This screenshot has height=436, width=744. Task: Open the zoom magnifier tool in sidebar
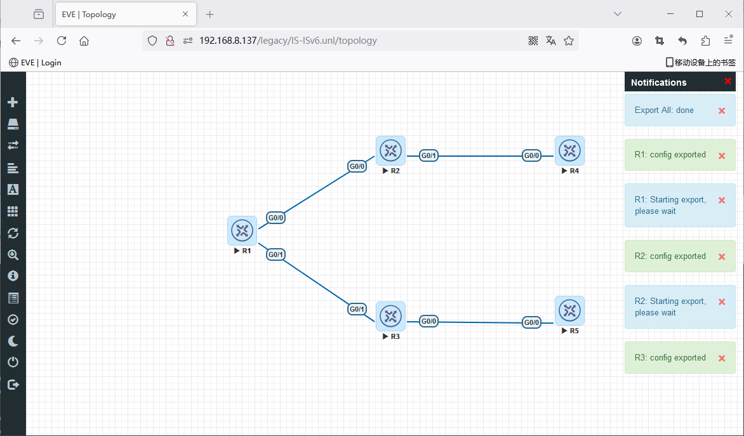click(x=13, y=255)
